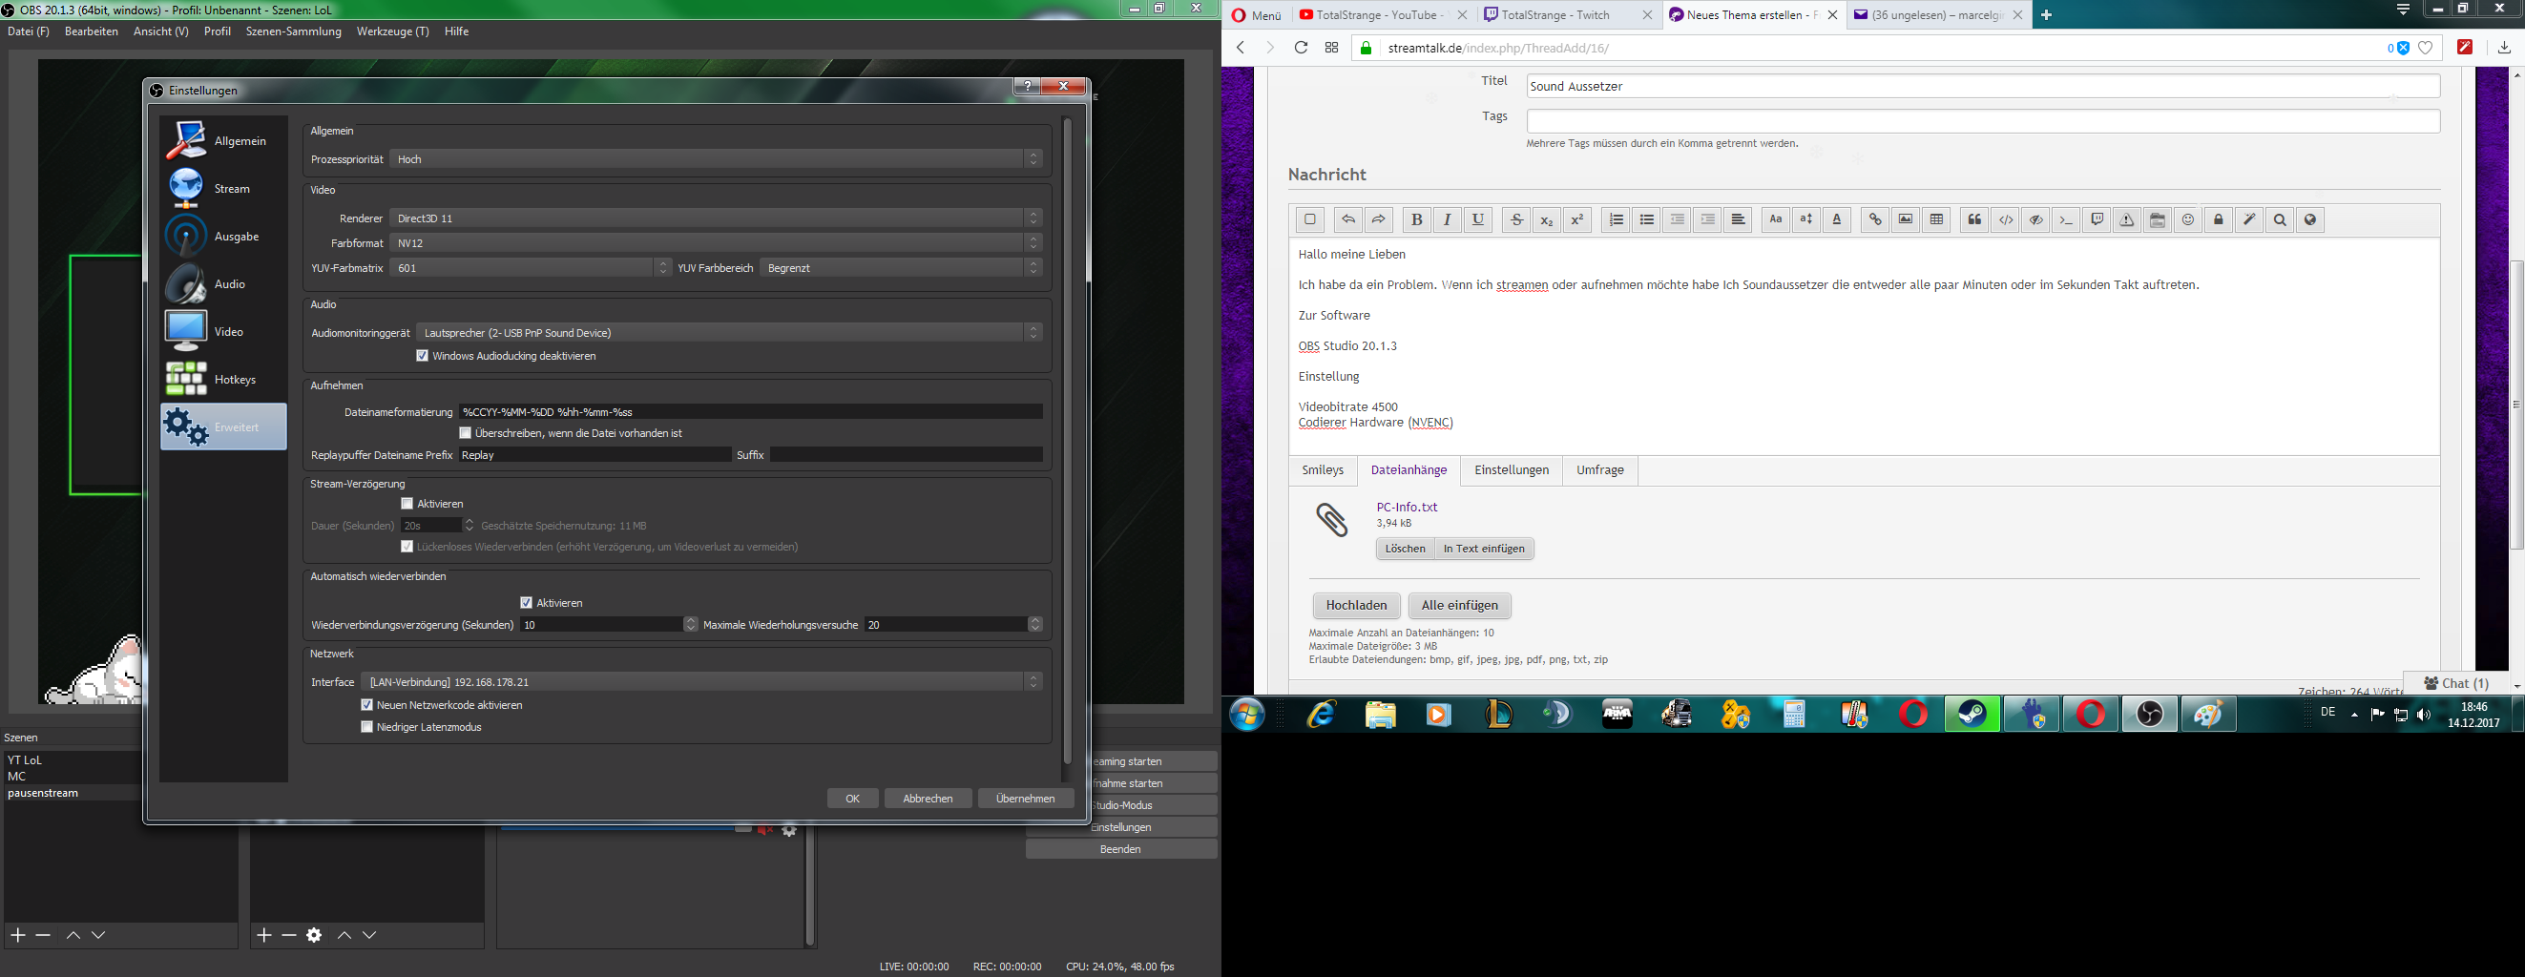Open the Ausgabe settings section

point(222,237)
